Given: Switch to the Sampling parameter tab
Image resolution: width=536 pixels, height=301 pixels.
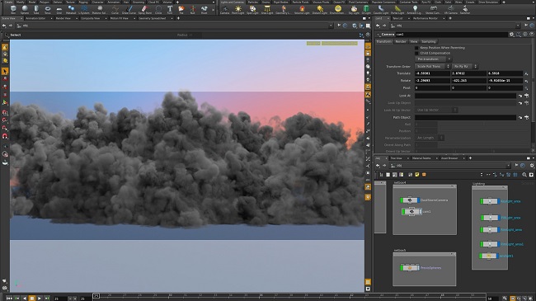Looking at the screenshot, I should 428,42.
